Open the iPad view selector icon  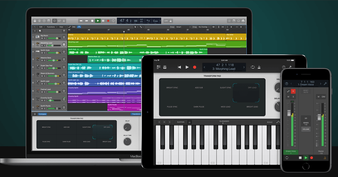tap(159, 67)
